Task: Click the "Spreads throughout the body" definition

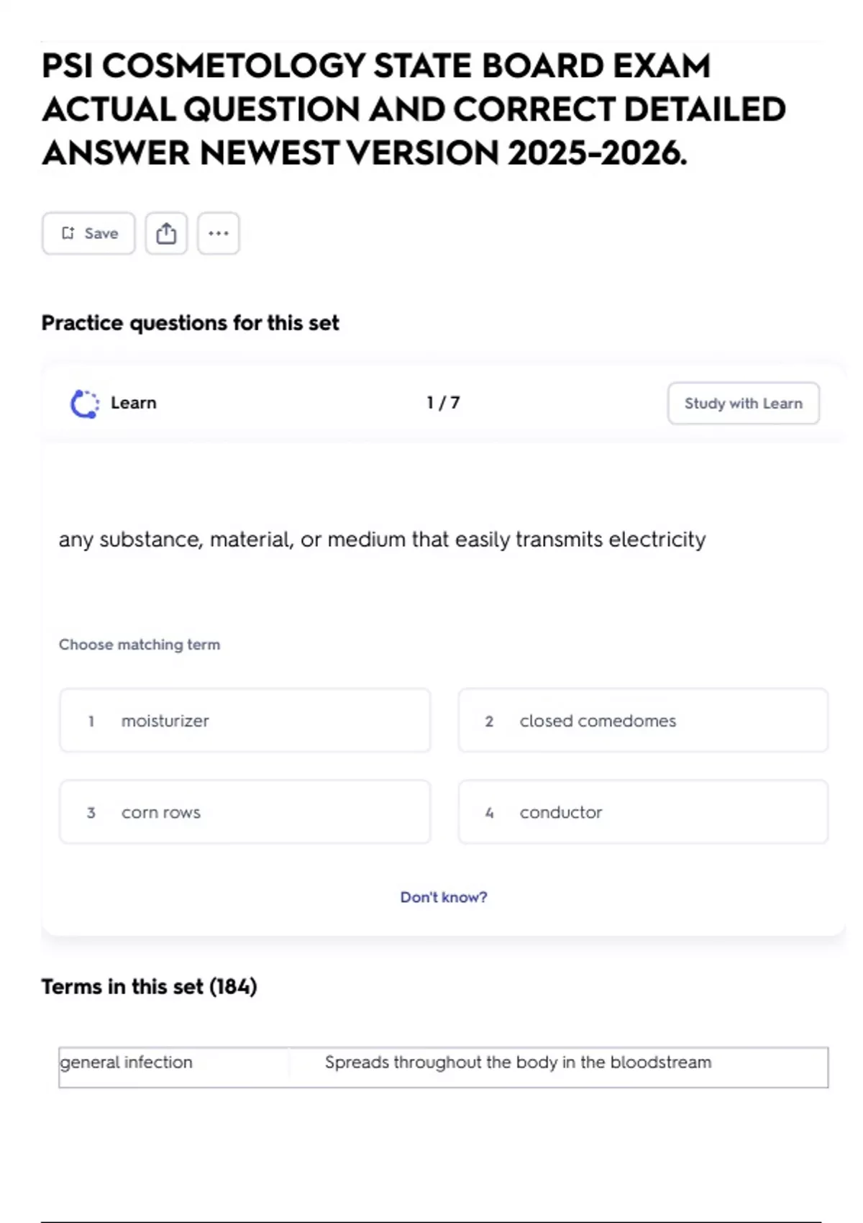Action: 518,1063
